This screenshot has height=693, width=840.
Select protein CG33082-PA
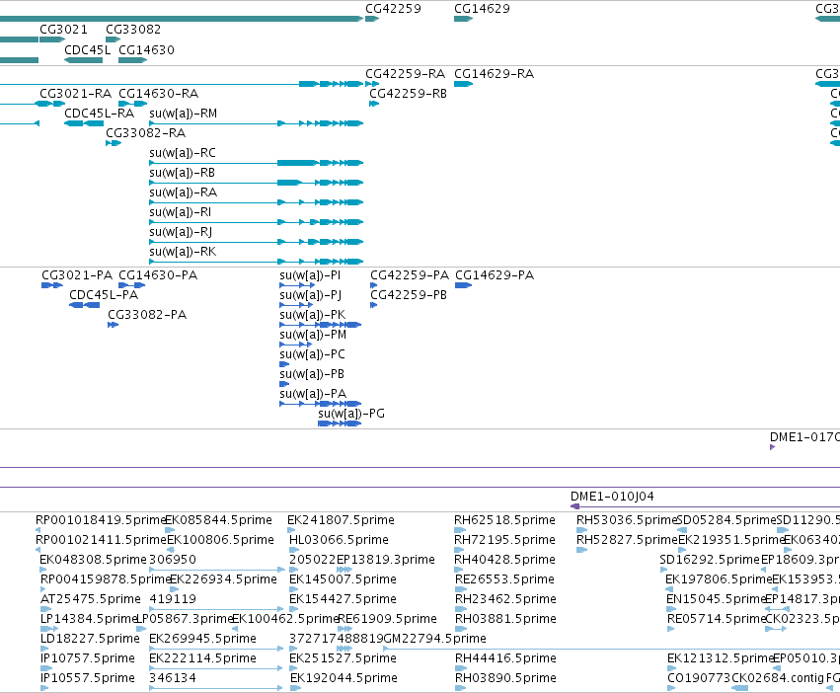[x=147, y=315]
